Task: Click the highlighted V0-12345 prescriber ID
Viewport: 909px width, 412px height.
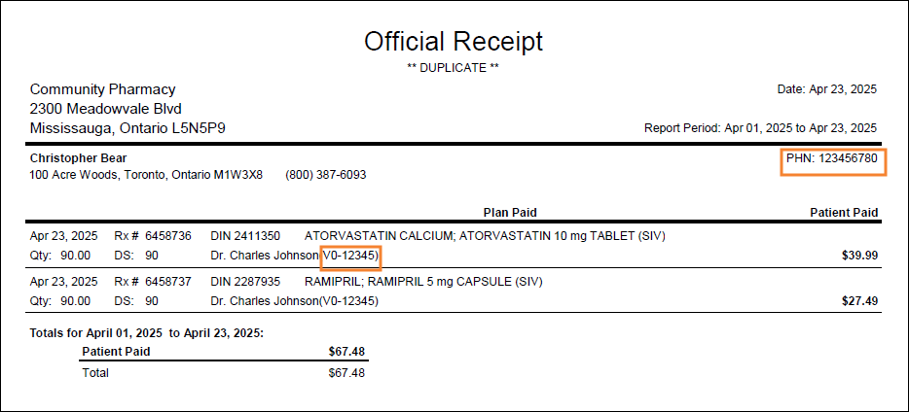Action: pyautogui.click(x=350, y=257)
